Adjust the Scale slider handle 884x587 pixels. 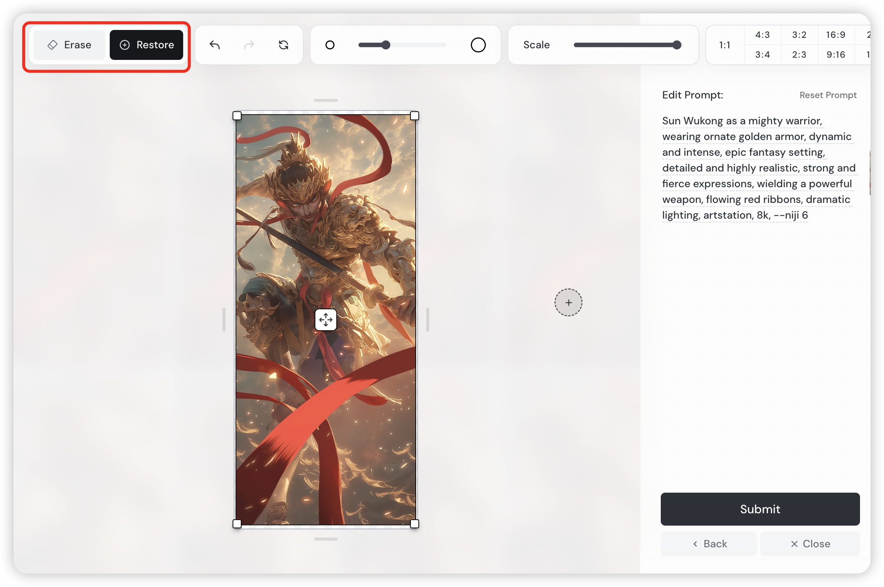(677, 45)
